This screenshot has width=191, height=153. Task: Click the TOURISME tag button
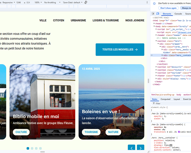click(91, 132)
